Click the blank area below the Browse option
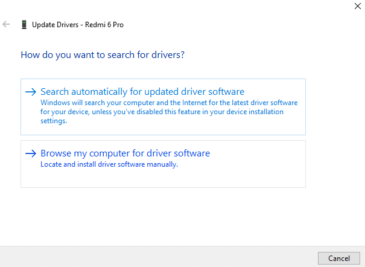The image size is (365, 267). (x=163, y=214)
